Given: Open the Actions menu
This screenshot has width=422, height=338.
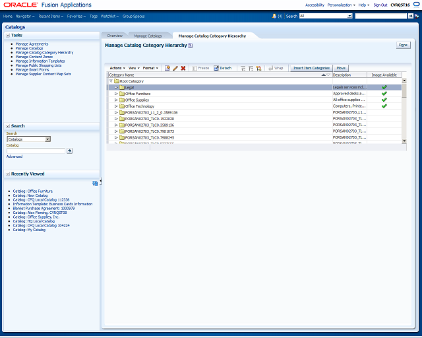Looking at the screenshot, I should click(117, 68).
